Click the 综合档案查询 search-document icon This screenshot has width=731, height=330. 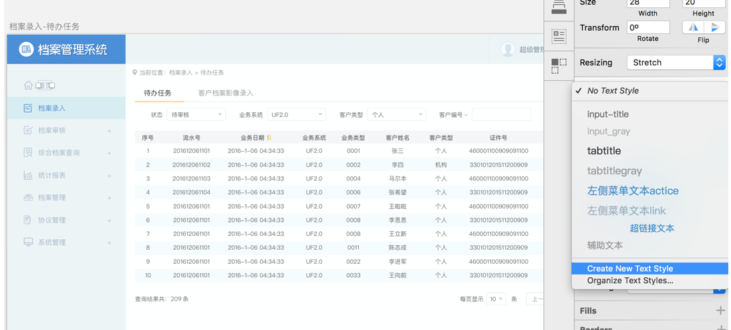click(28, 153)
